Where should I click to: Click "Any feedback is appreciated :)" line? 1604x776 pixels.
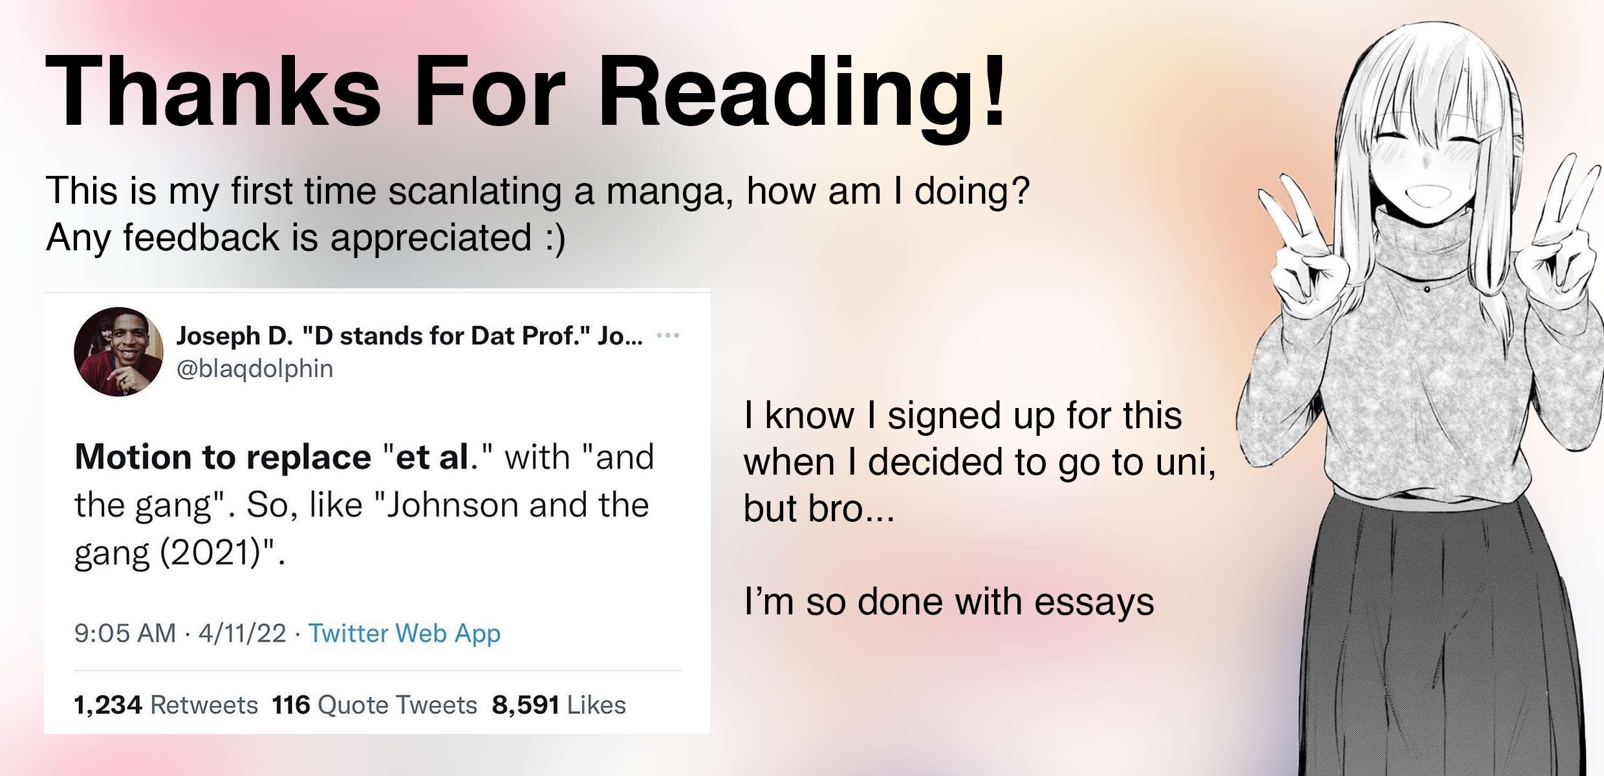[x=306, y=237]
